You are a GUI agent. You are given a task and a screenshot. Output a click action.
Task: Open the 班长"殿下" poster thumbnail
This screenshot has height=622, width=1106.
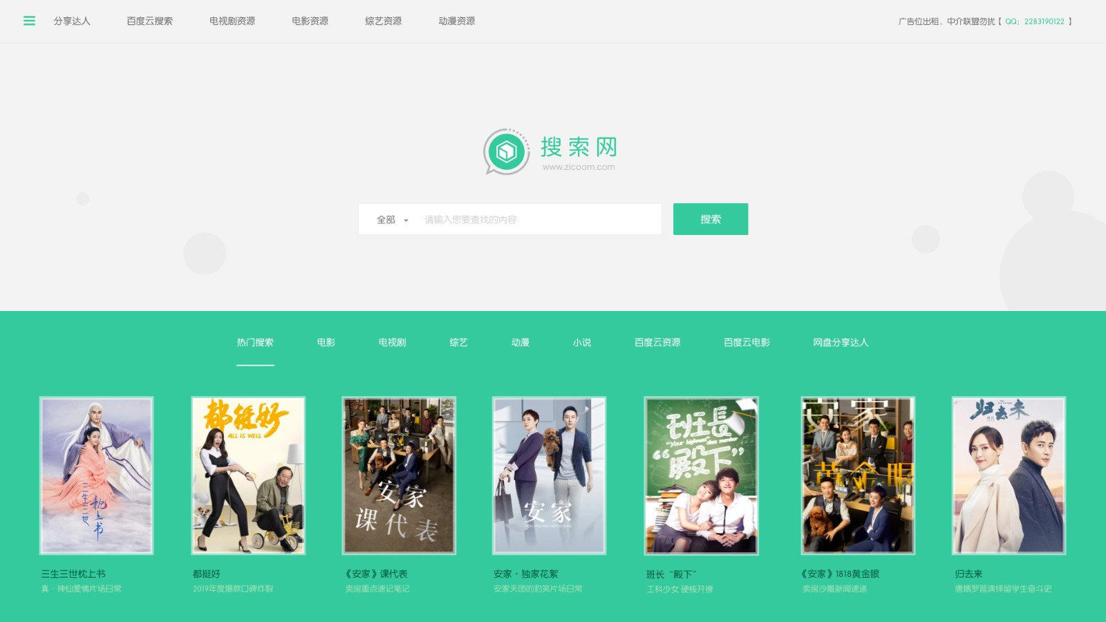(x=701, y=475)
